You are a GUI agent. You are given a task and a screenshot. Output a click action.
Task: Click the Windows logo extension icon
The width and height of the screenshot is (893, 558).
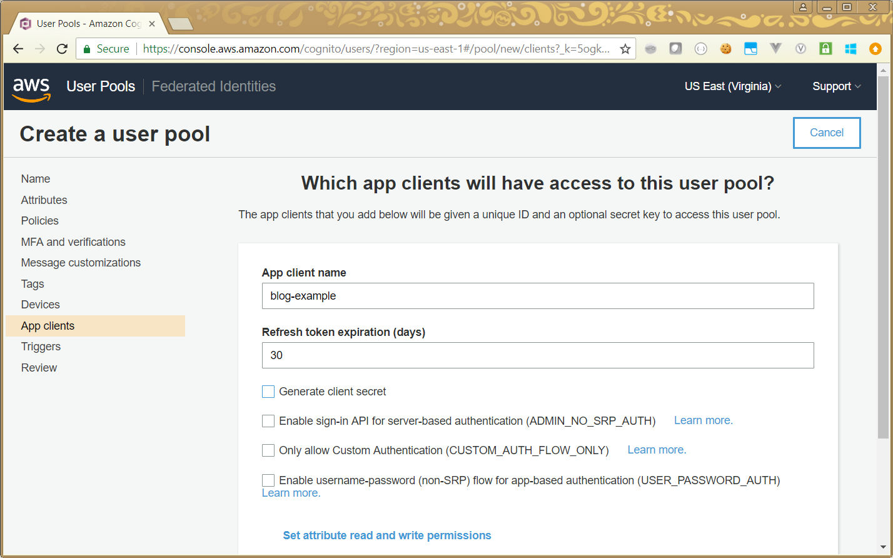click(850, 49)
